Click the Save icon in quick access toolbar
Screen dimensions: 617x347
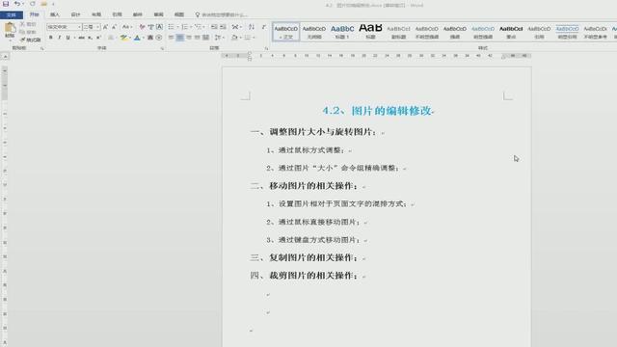tap(6, 4)
